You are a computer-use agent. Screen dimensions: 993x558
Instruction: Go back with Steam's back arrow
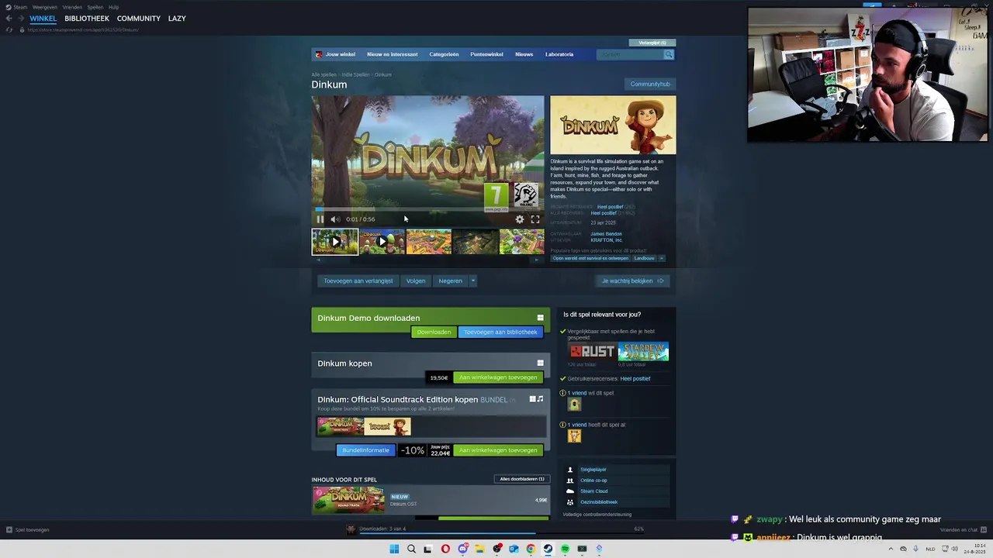[9, 18]
